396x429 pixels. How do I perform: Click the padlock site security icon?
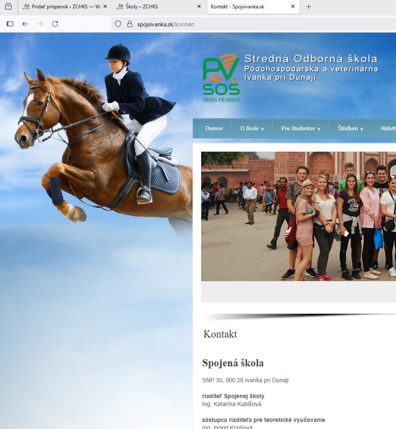pos(129,24)
